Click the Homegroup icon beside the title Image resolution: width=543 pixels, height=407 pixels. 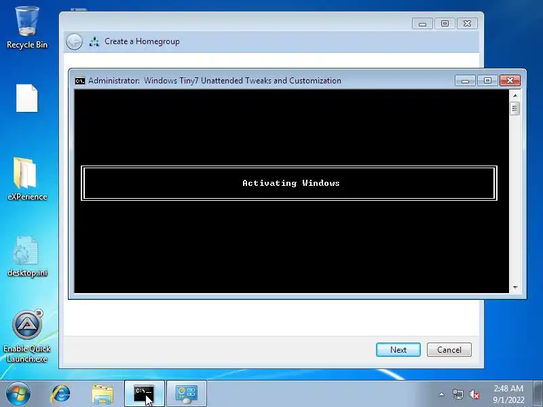tap(94, 41)
